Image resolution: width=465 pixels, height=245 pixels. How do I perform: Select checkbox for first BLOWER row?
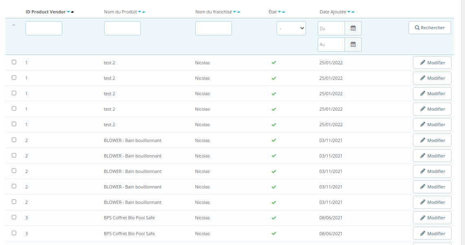[x=14, y=140]
